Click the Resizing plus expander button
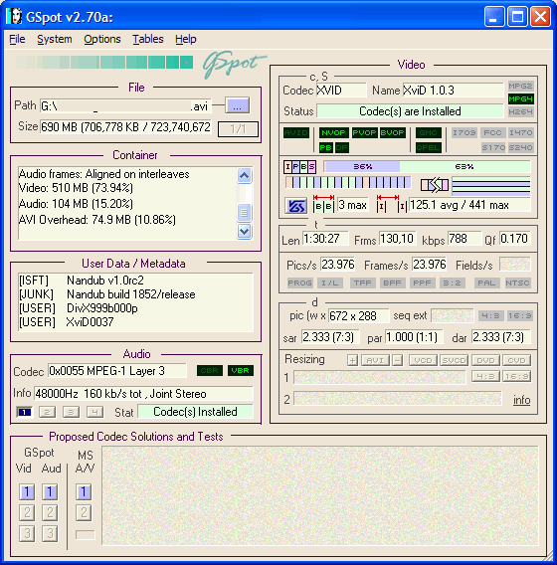This screenshot has width=557, height=565. (352, 360)
